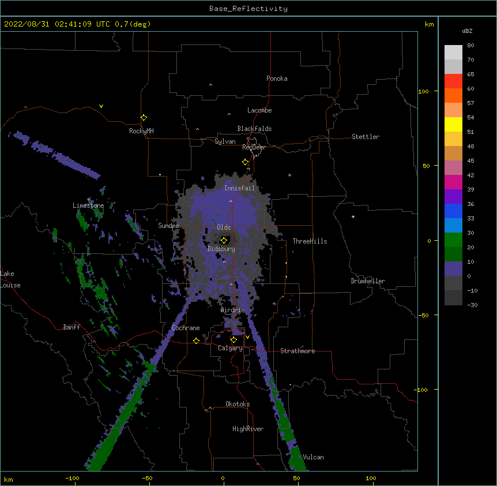Click the yellow diamond marker above the Calgary label
The height and width of the screenshot is (486, 497).
click(x=234, y=340)
